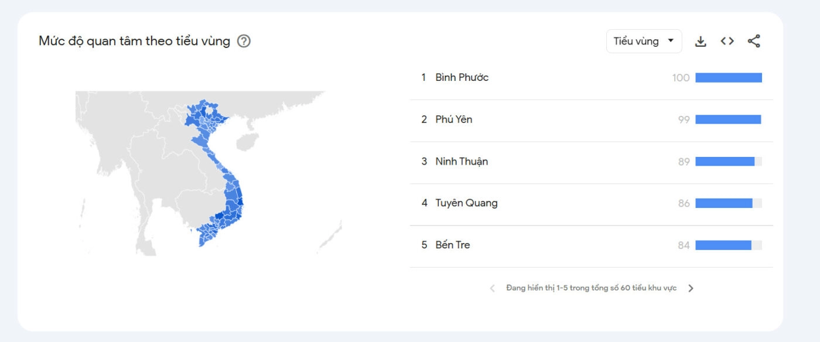The image size is (820, 342).
Task: Expand the region view selector menu
Action: coord(644,41)
